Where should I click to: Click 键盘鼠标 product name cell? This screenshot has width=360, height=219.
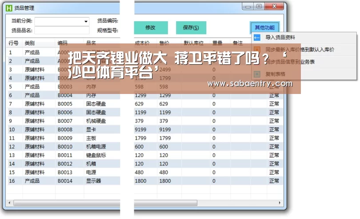[x=96, y=155]
